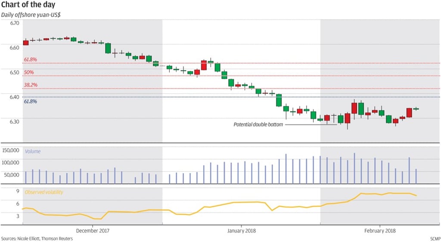Image resolution: width=441 pixels, height=242 pixels.
Task: Select the red 38.2% retracement label
Action: pos(31,85)
